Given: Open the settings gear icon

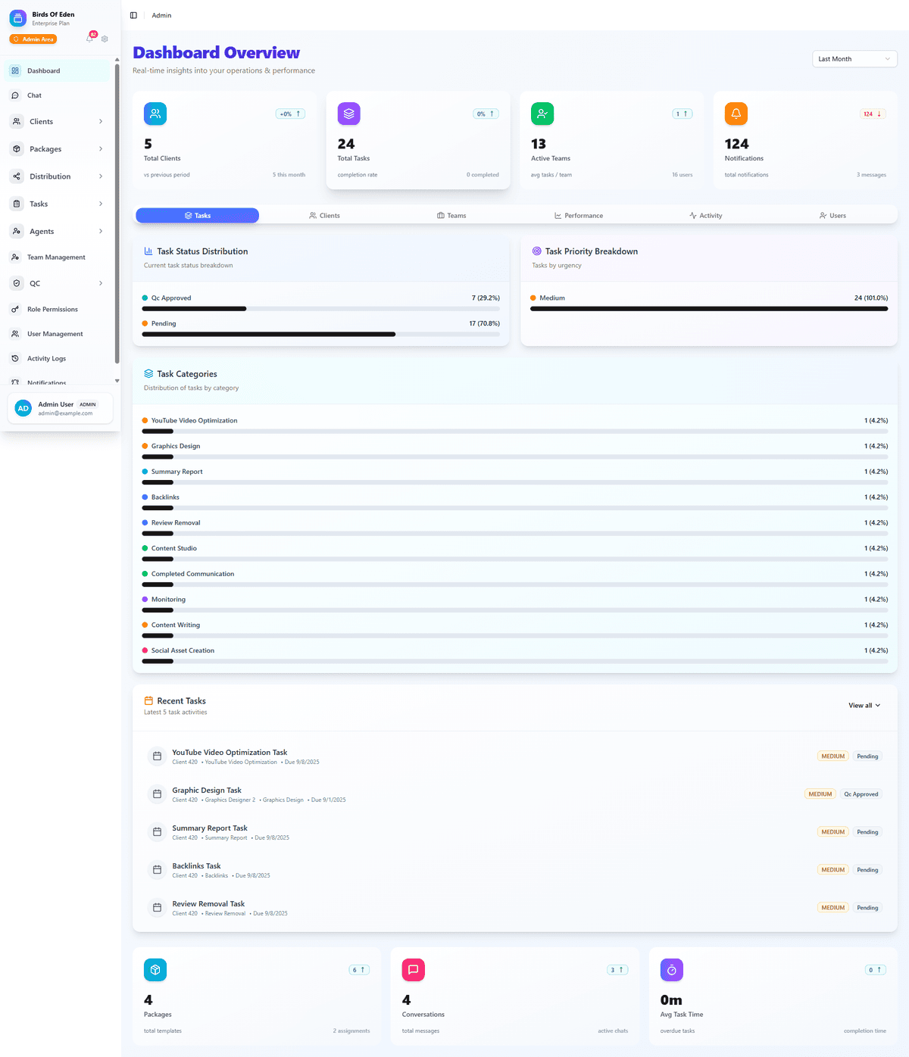Looking at the screenshot, I should [x=105, y=39].
